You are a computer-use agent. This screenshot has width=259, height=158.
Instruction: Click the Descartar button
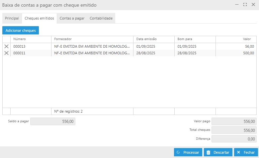click(x=218, y=152)
